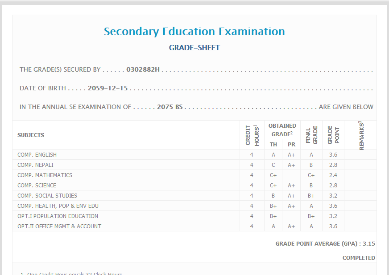
Task: Click the COMP. SCIENCE subject name
Action: (x=37, y=186)
